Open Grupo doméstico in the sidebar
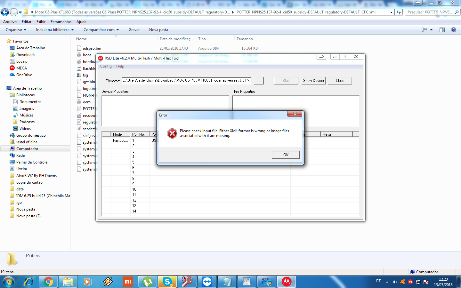461x288 pixels. click(x=31, y=135)
